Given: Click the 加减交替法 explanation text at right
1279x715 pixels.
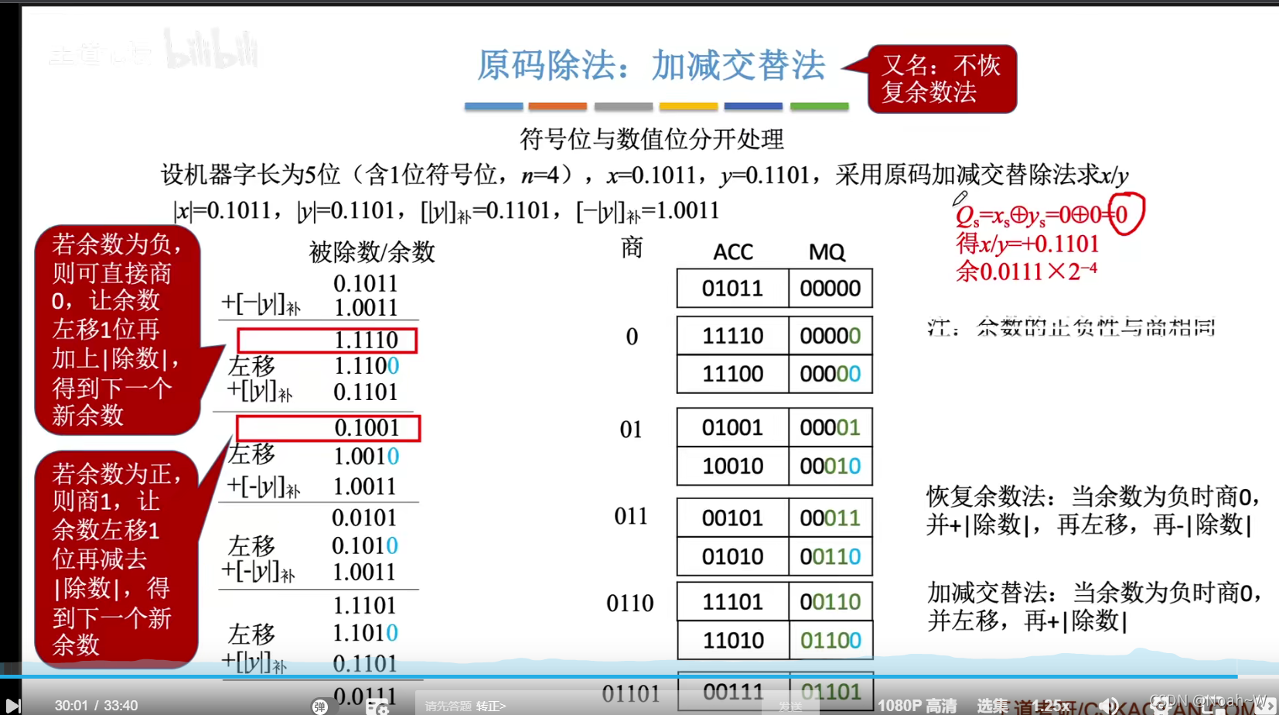Looking at the screenshot, I should 1093,607.
